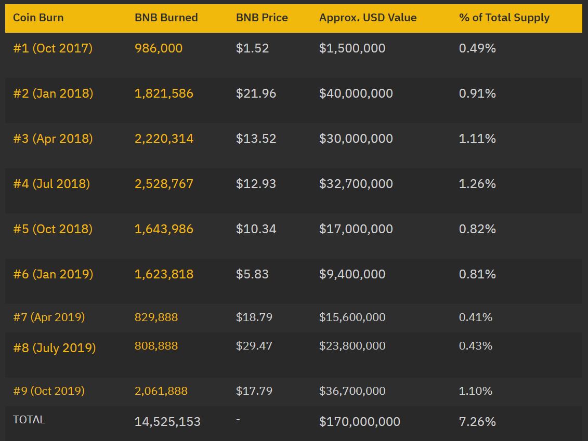The height and width of the screenshot is (441, 588).
Task: Click the 986,000 BNB burned amount
Action: (x=159, y=48)
